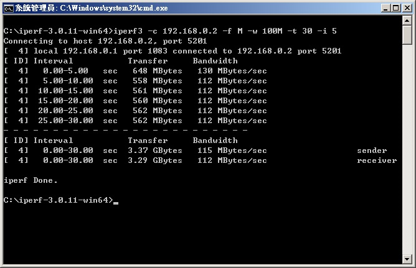Close the cmd.exe window
Viewport: 416px width, 268px height.
point(407,8)
